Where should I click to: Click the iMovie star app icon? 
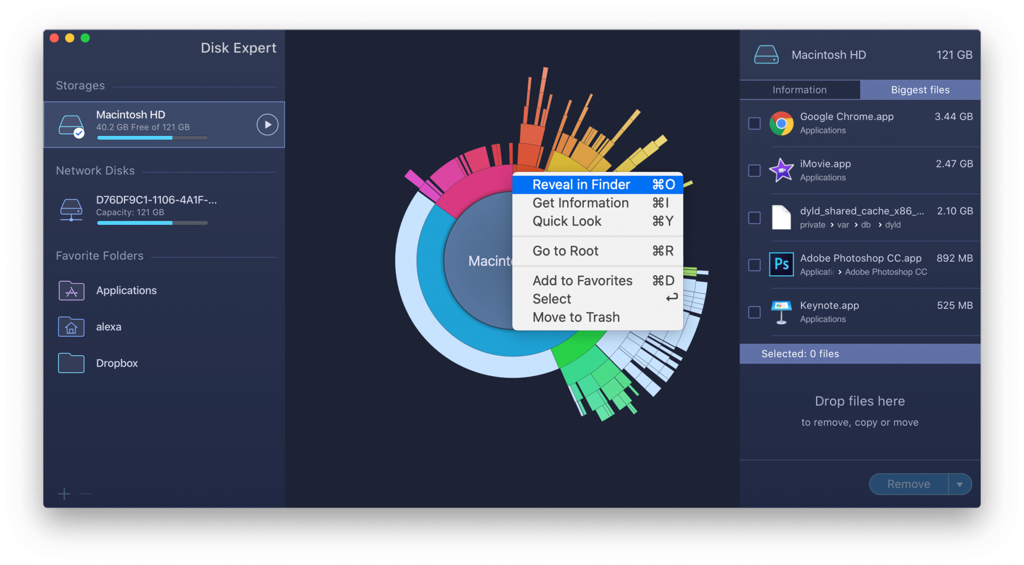click(x=781, y=170)
